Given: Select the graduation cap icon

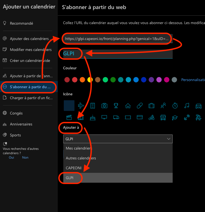Looking at the screenshot, I should coord(175,118).
